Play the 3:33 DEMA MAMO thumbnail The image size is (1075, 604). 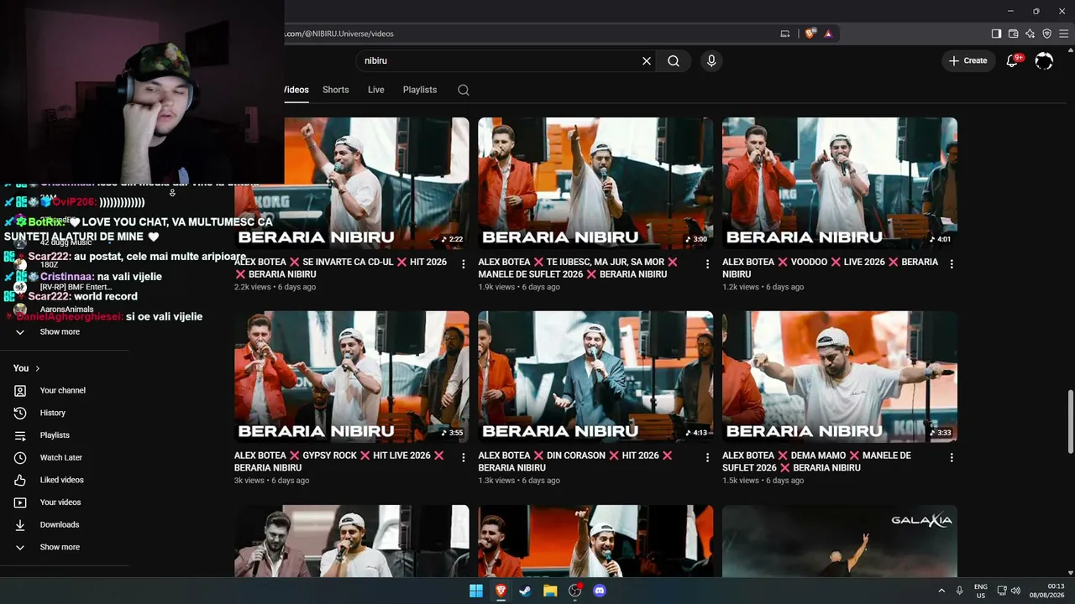pyautogui.click(x=840, y=377)
